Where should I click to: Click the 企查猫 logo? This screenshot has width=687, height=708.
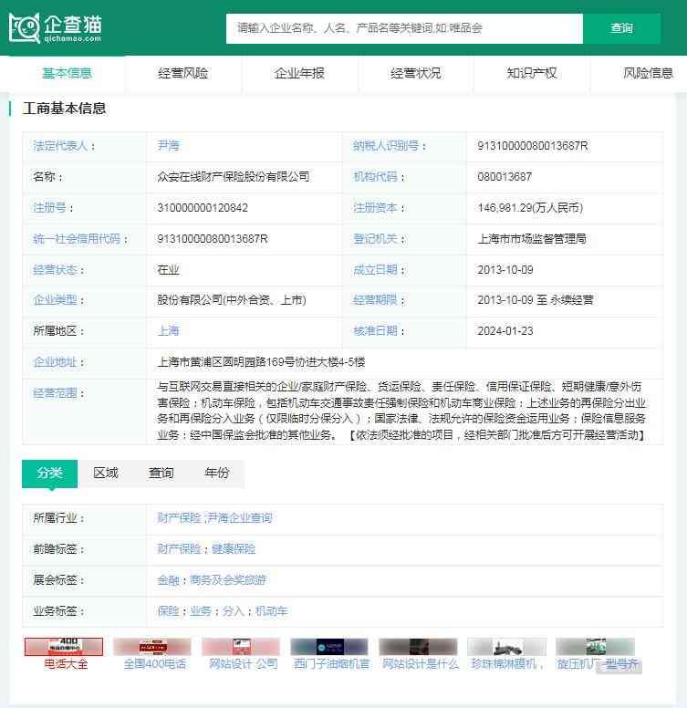pyautogui.click(x=55, y=27)
